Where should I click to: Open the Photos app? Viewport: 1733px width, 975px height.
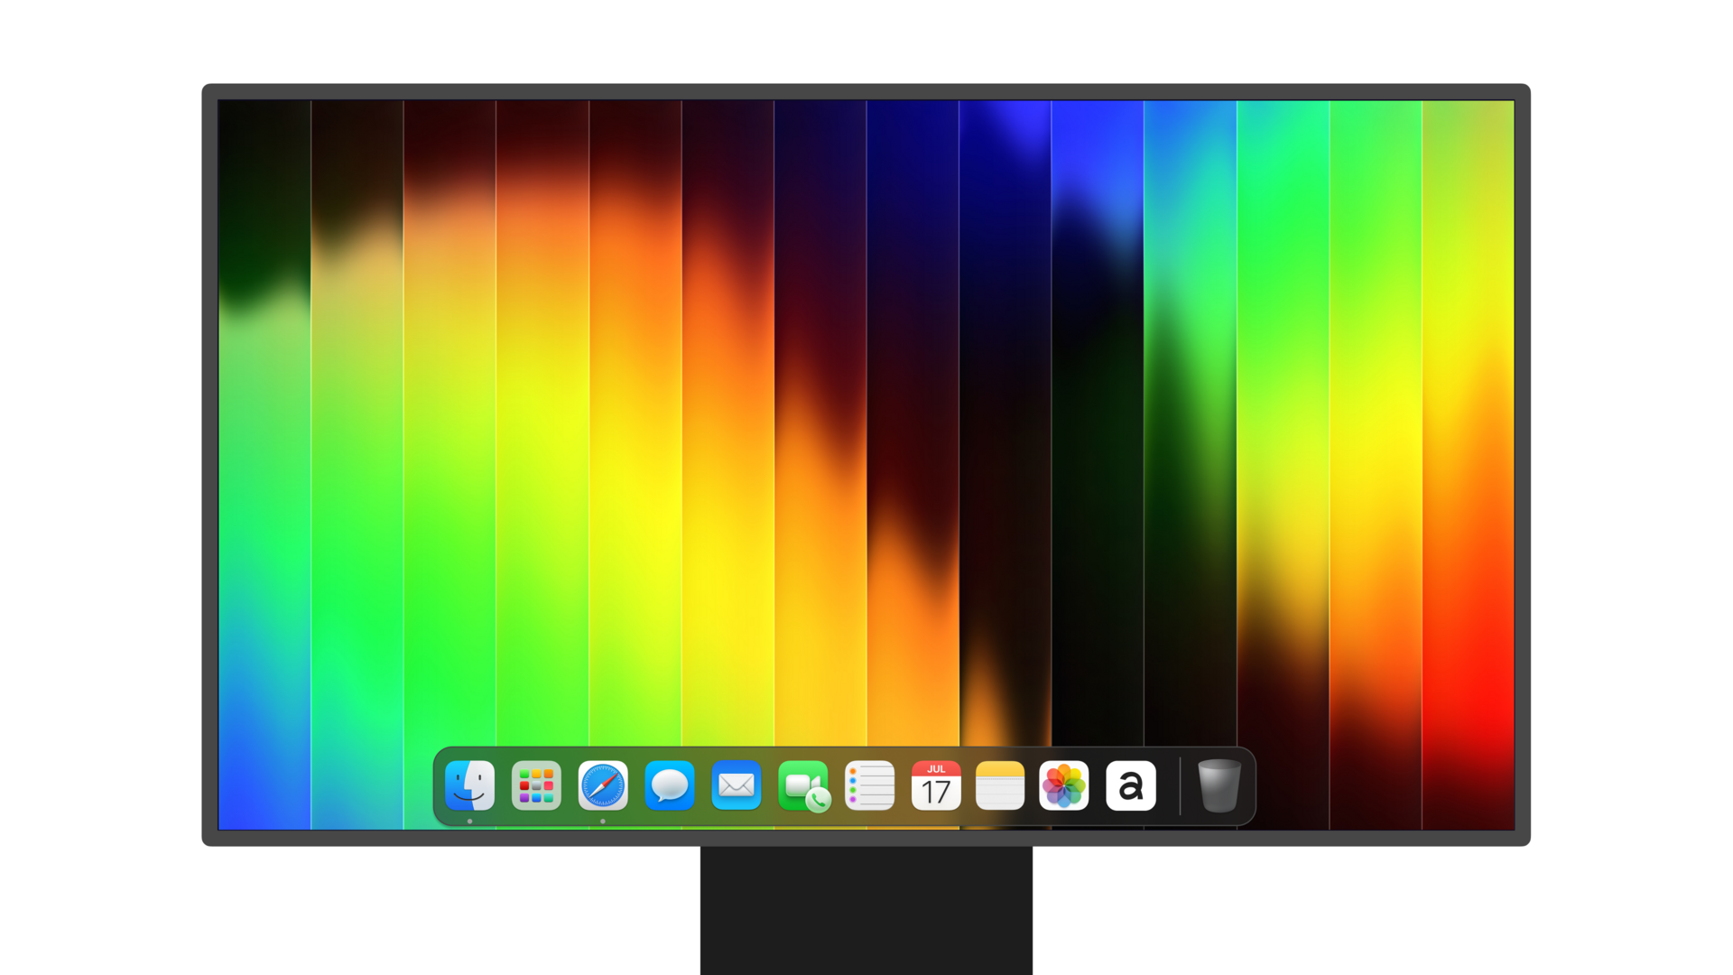(x=1064, y=785)
